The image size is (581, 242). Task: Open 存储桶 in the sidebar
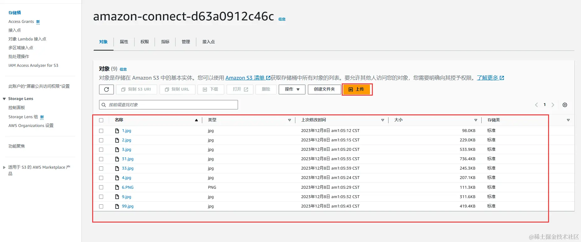tap(15, 13)
